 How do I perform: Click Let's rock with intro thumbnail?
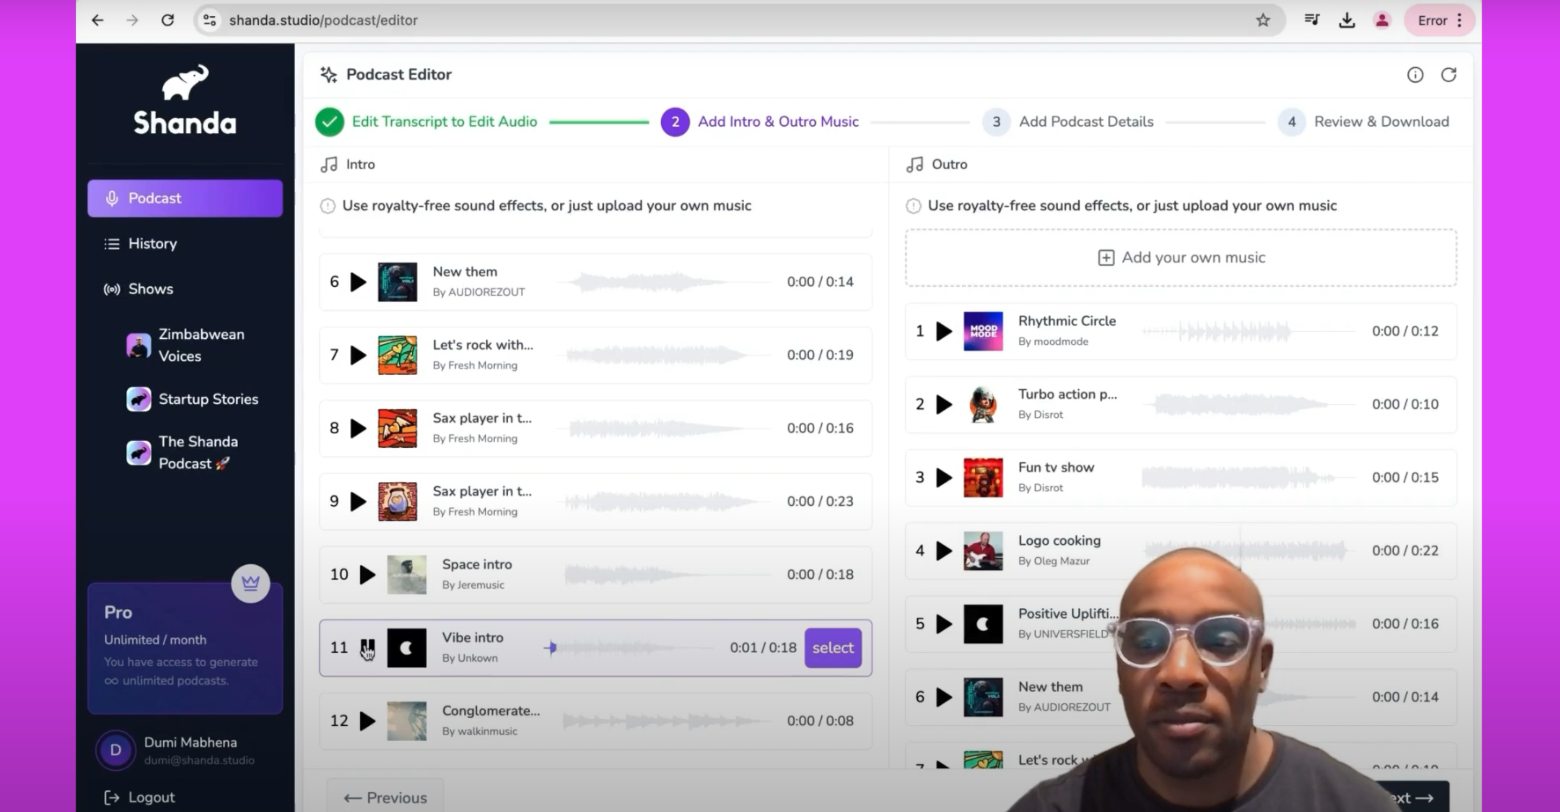tap(397, 355)
